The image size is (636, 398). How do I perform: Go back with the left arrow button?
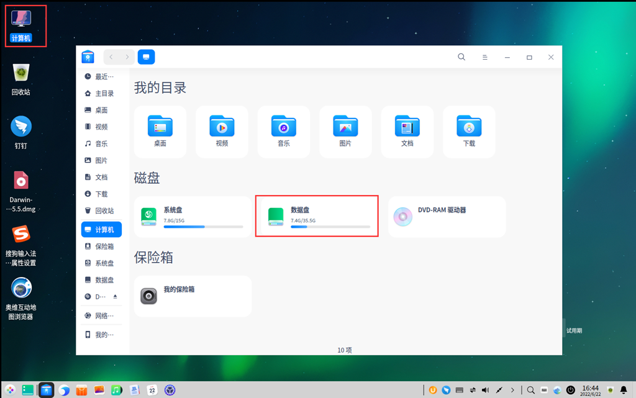[x=111, y=57]
